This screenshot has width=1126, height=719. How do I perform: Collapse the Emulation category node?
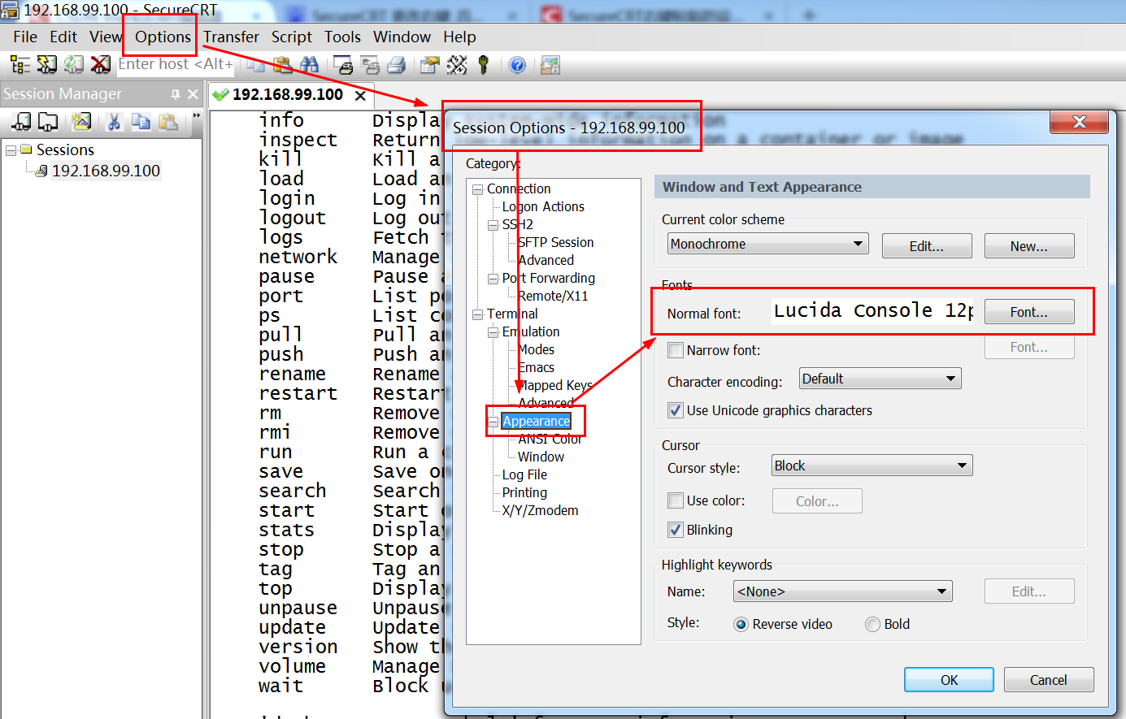(x=493, y=332)
